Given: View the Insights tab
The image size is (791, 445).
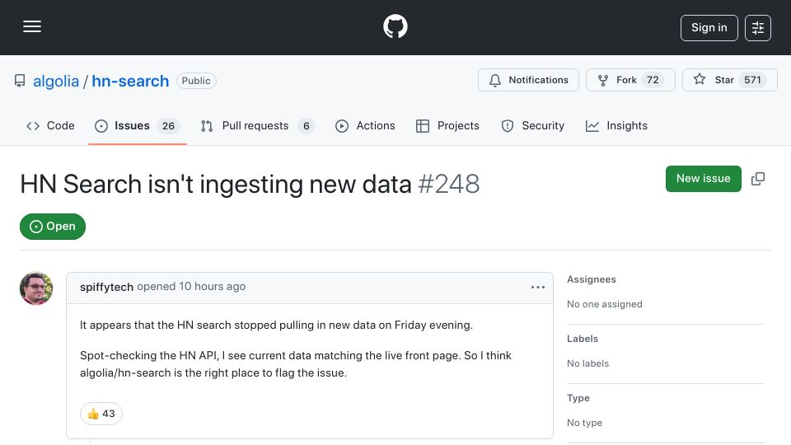Looking at the screenshot, I should coord(616,125).
